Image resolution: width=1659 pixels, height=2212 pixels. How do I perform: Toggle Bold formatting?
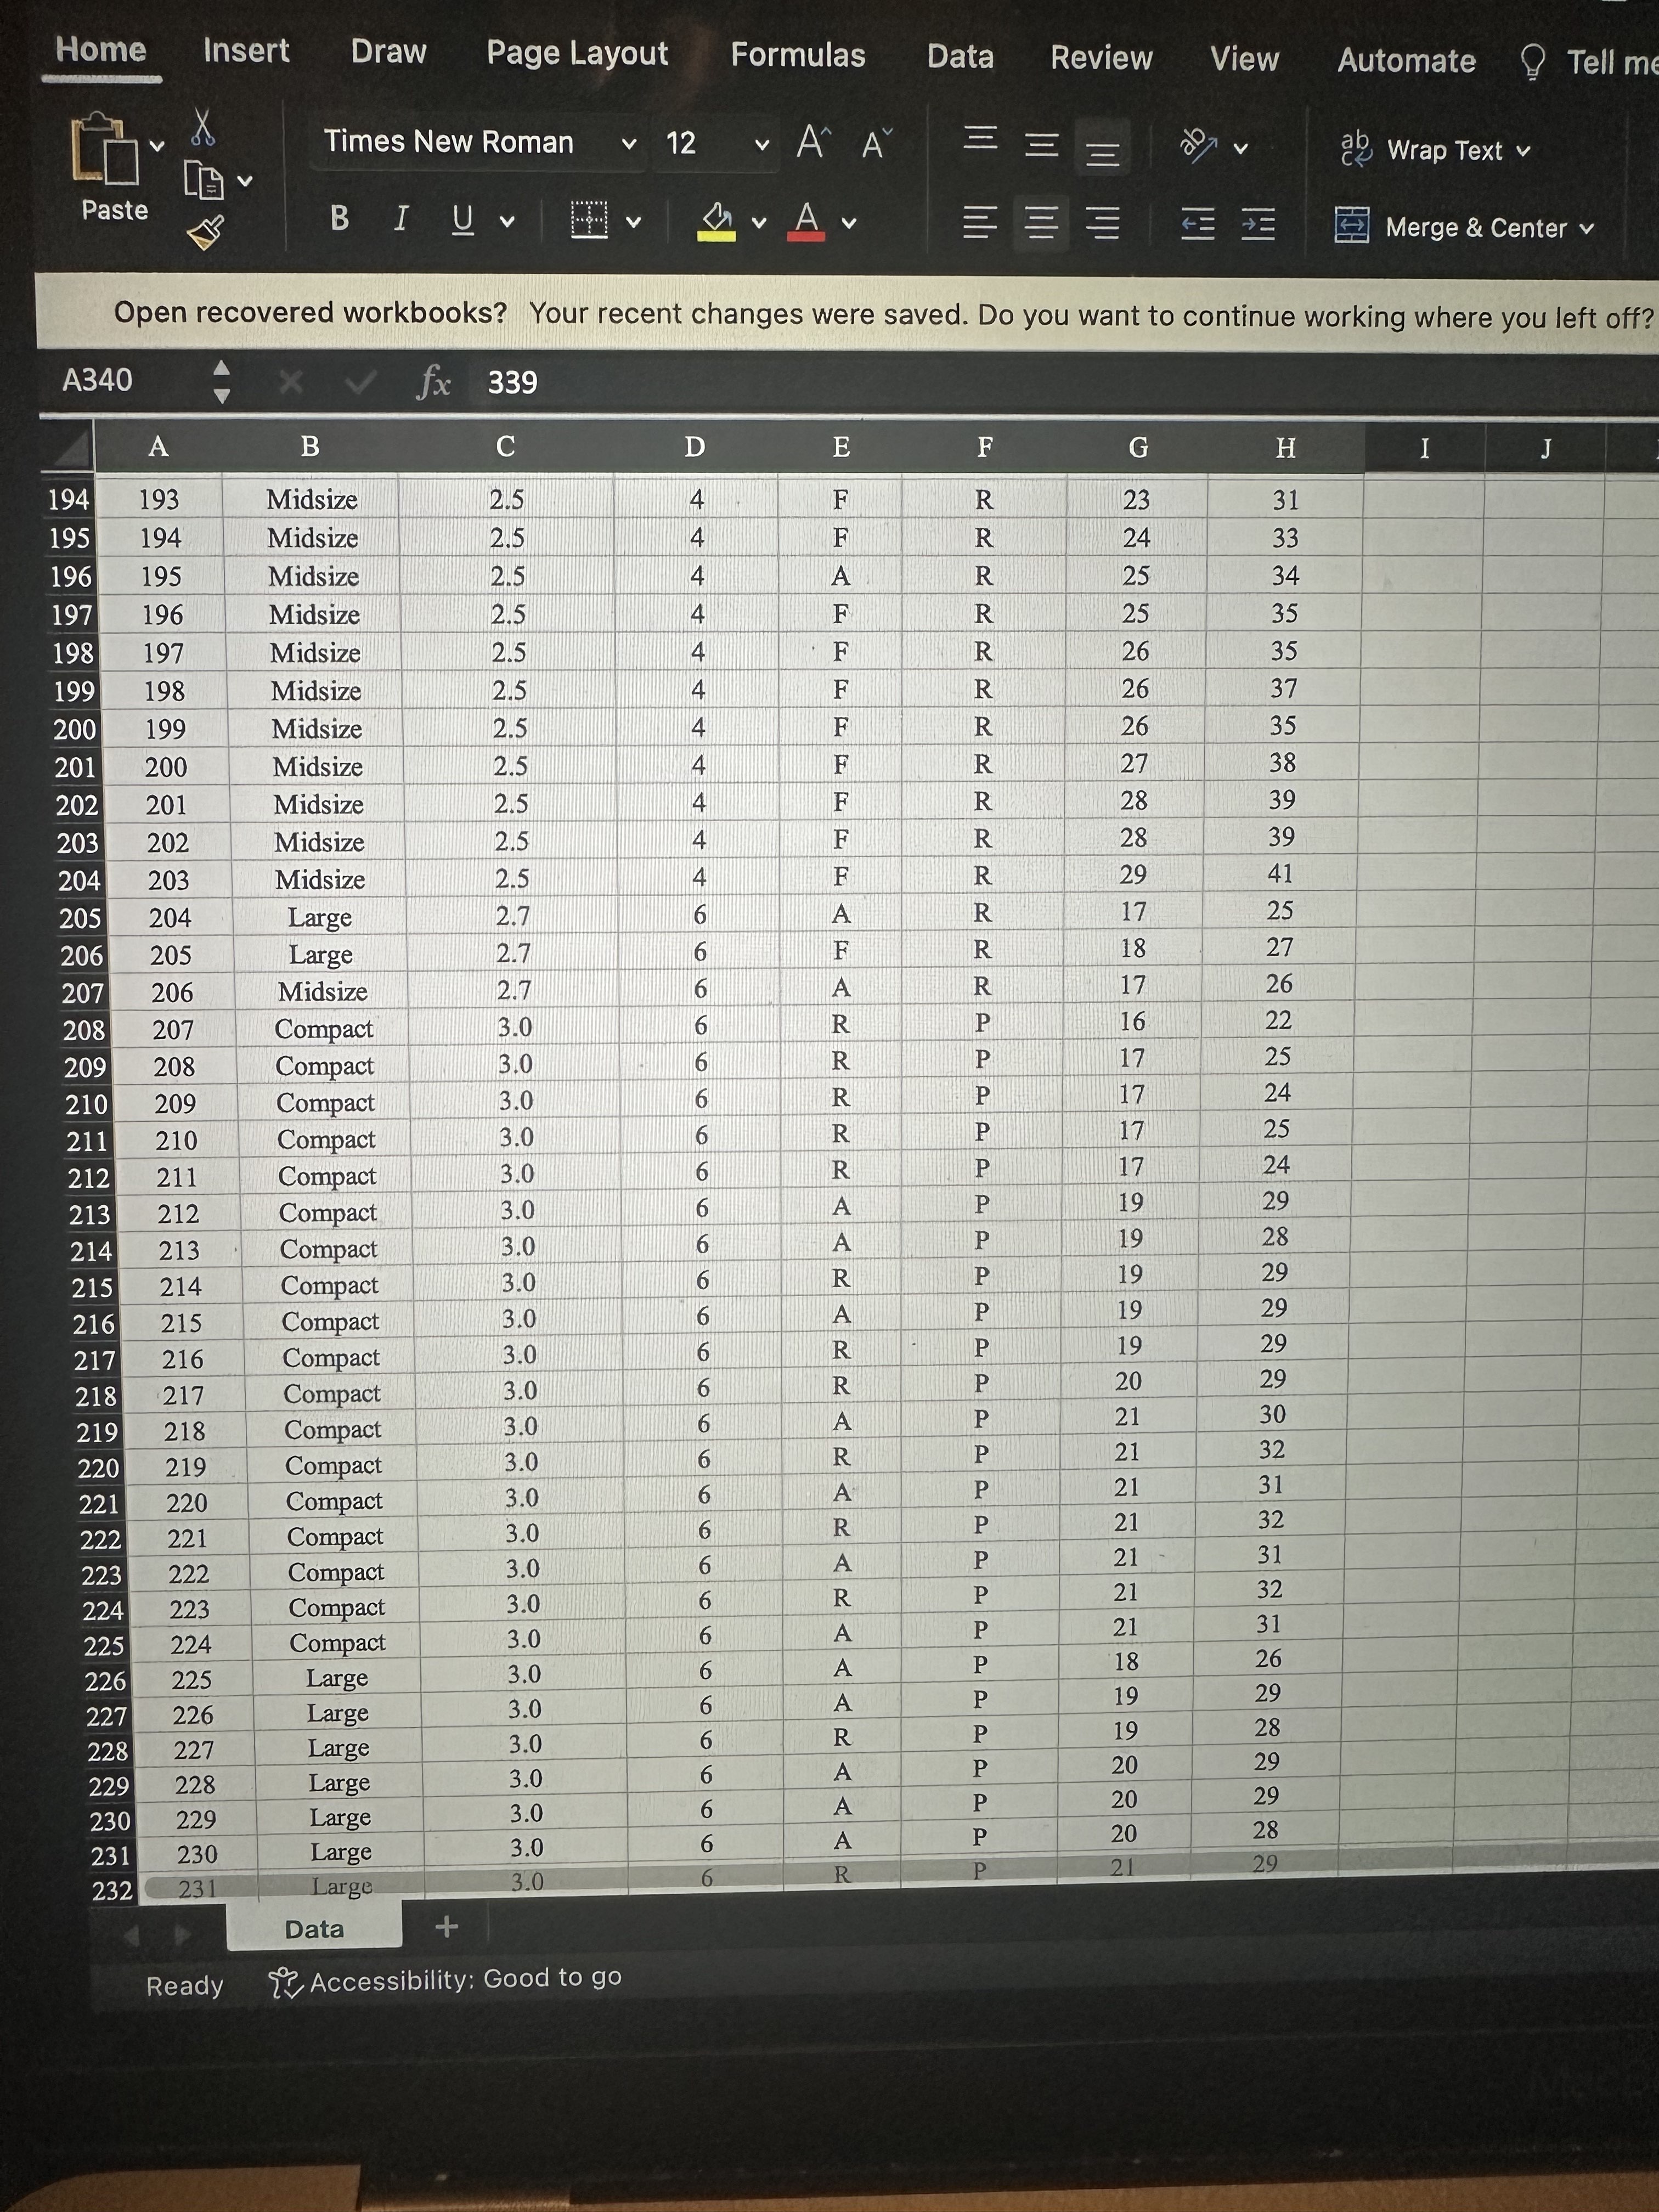pos(339,218)
